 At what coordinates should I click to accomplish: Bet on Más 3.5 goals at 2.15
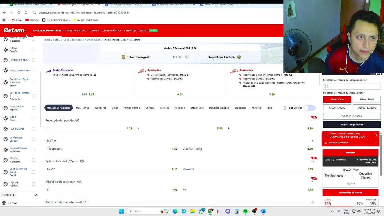coord(112,169)
